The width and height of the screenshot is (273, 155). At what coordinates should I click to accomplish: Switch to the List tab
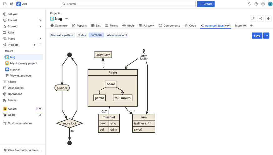pyautogui.click(x=96, y=26)
